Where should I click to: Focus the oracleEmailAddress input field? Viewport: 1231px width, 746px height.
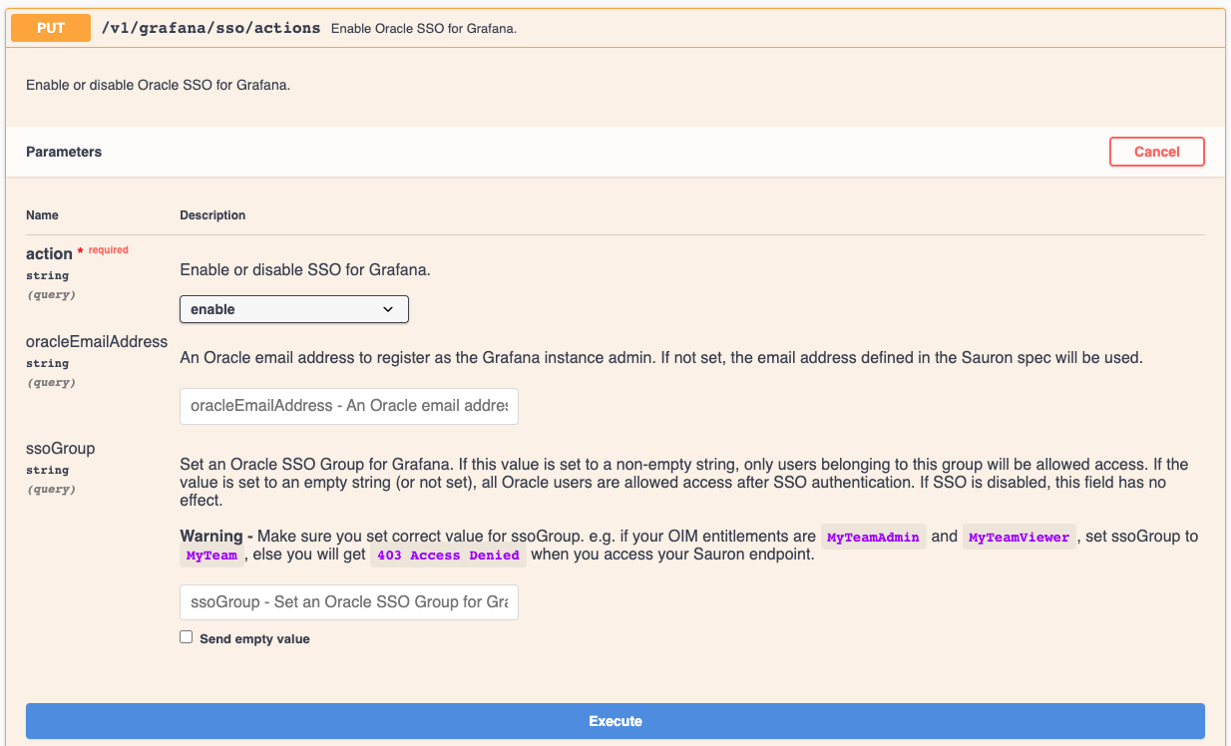[x=348, y=406]
